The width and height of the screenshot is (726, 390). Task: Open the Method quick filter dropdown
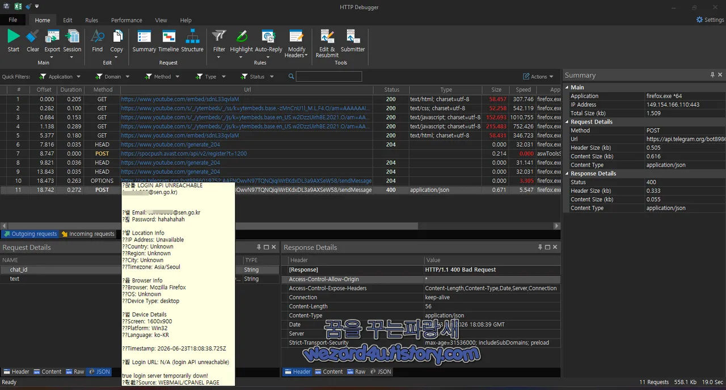[x=162, y=77]
